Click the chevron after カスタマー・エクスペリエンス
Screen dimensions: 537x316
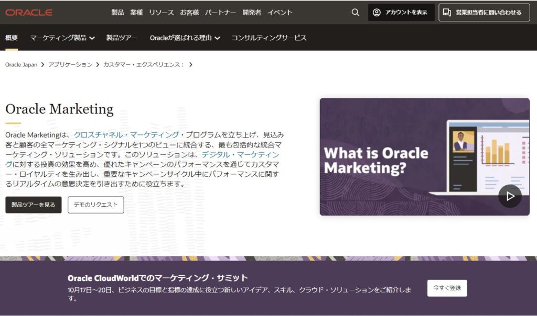click(x=191, y=64)
